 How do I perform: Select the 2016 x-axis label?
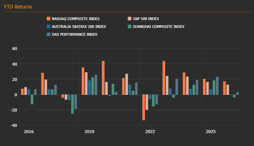(x=29, y=132)
